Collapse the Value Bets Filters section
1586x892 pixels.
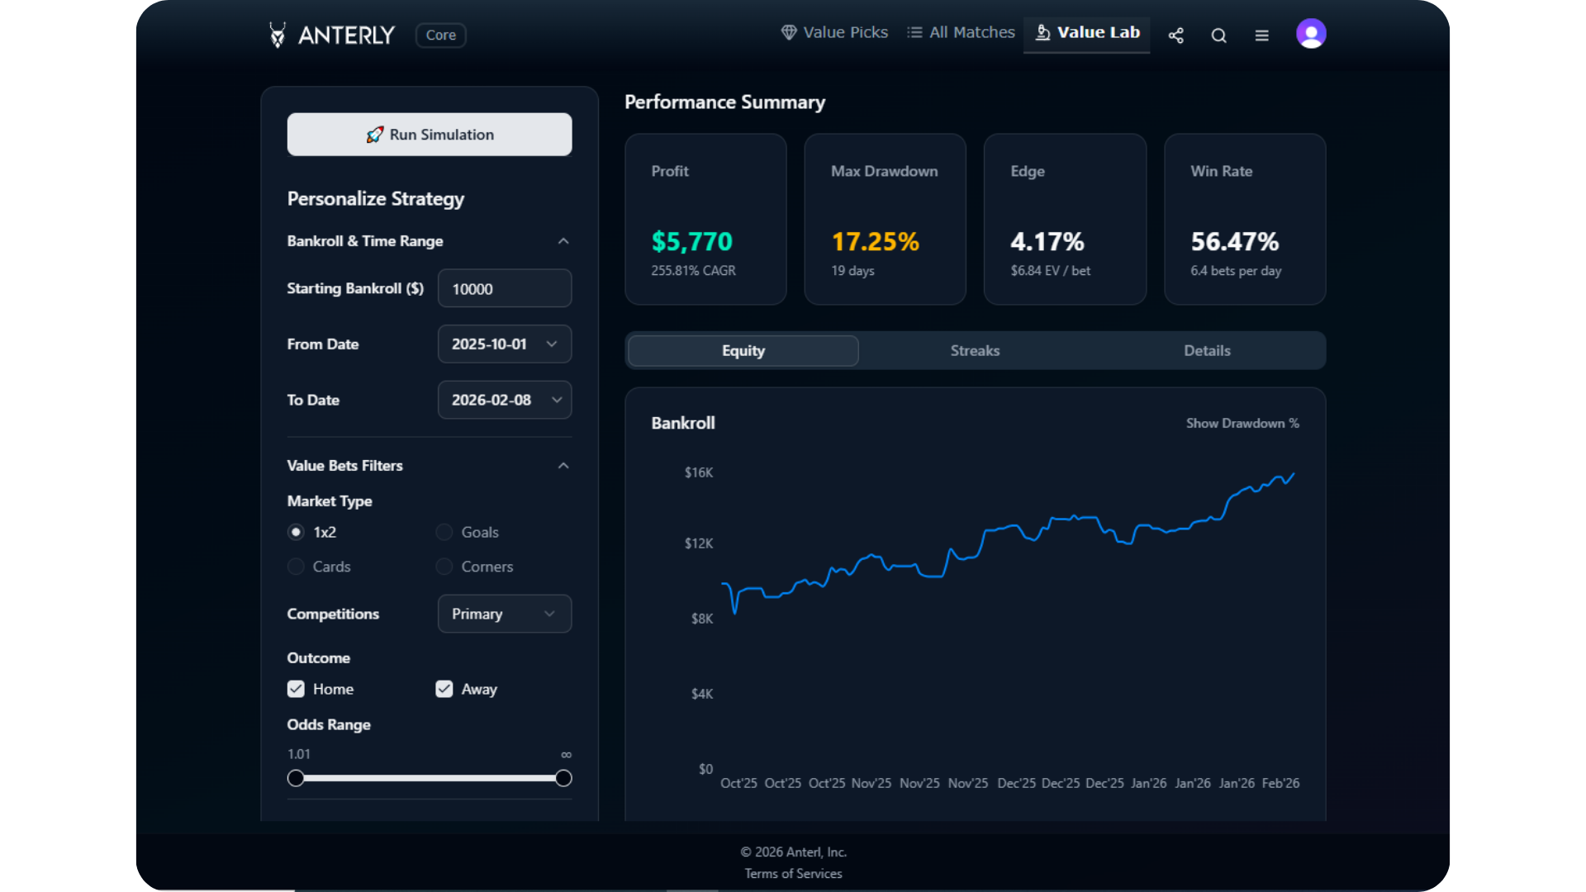point(563,465)
